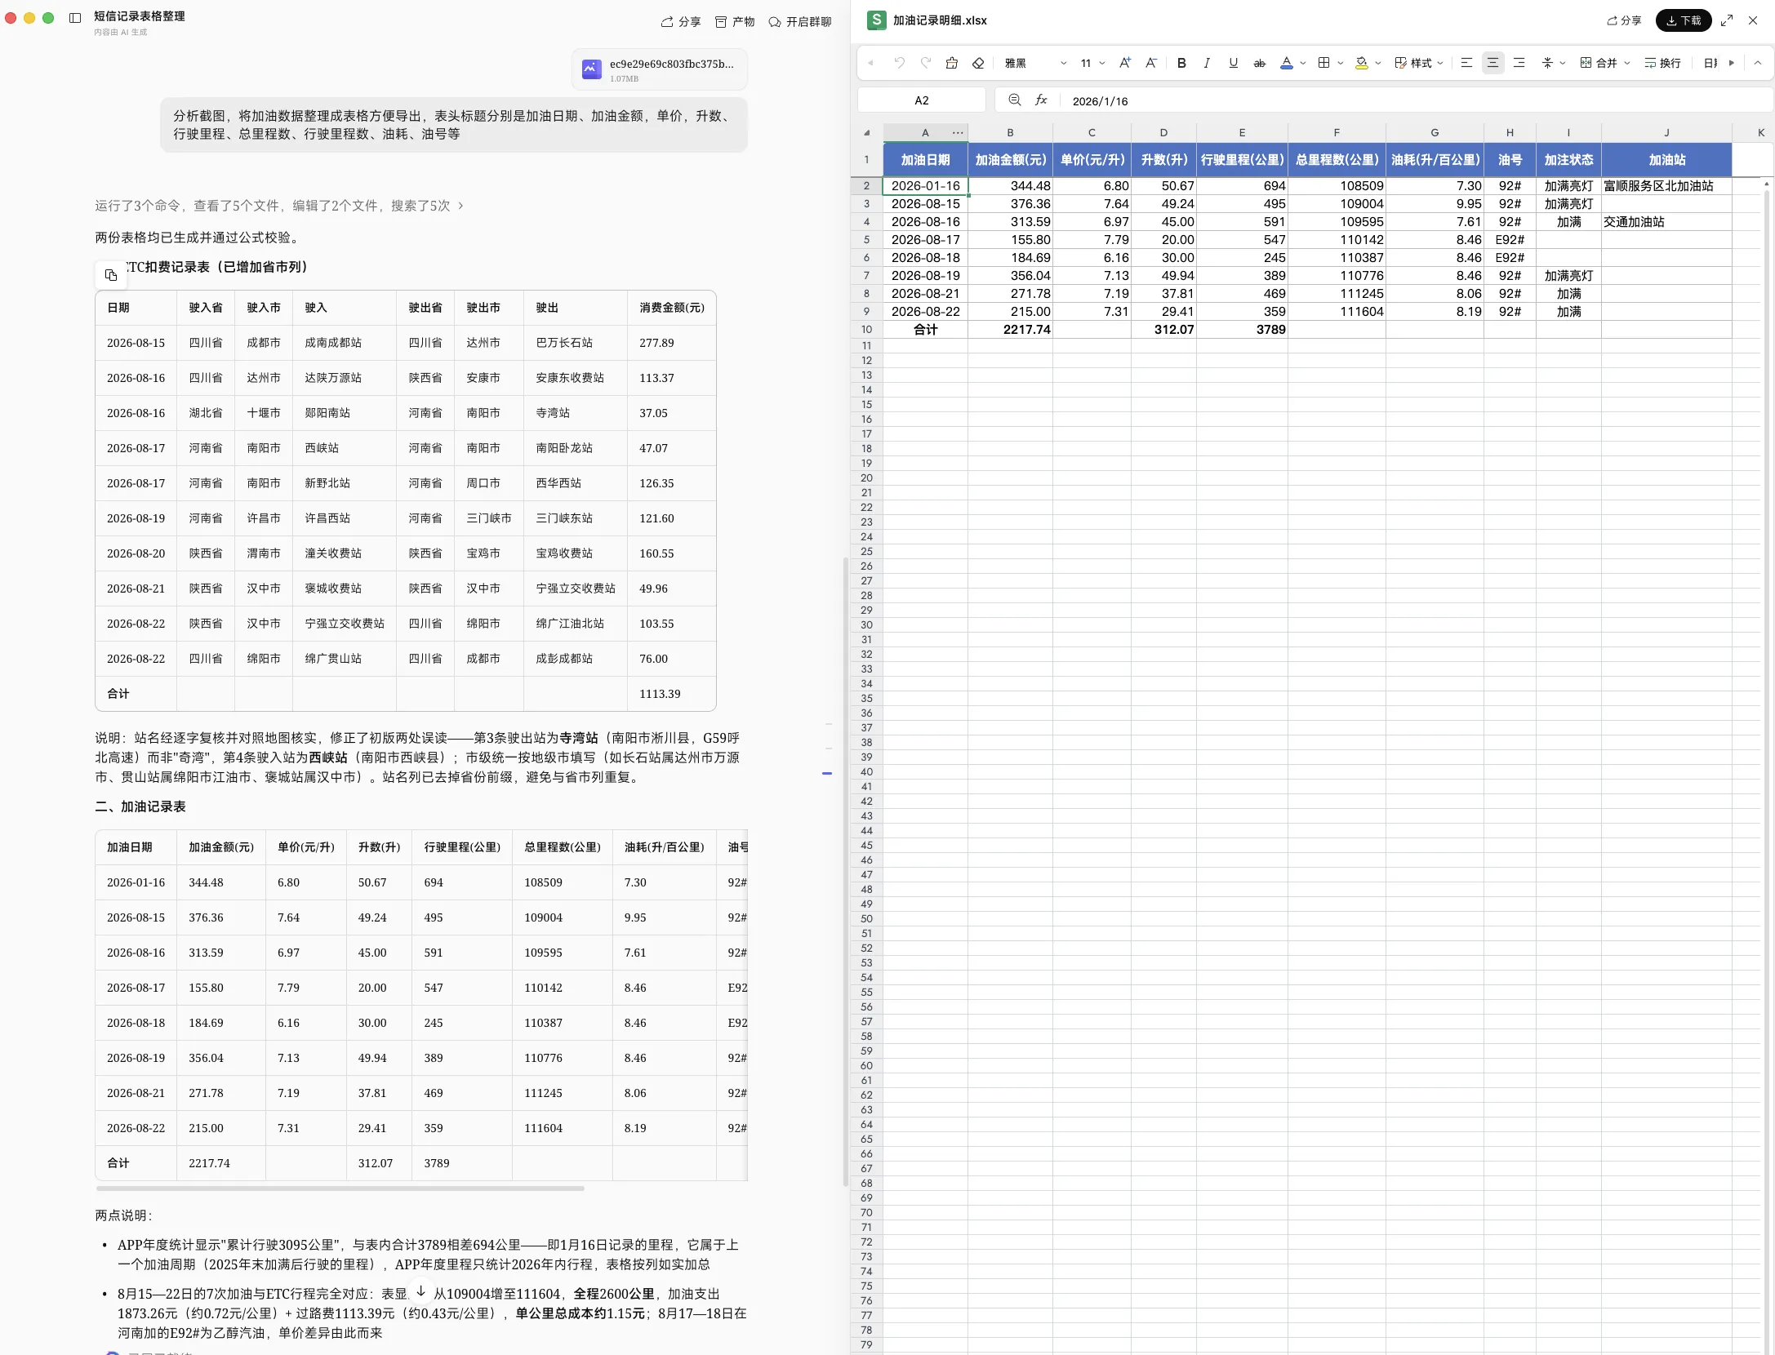Open the font name dropdown 雅黑

[1035, 63]
